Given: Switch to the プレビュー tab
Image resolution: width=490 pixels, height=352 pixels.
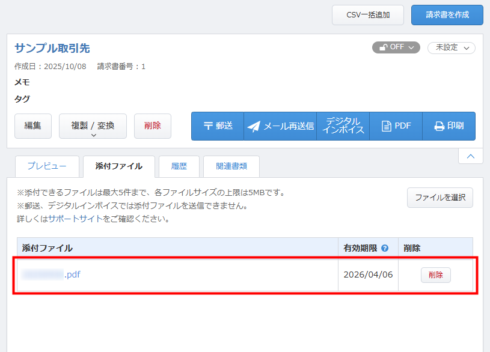Looking at the screenshot, I should coord(46,166).
